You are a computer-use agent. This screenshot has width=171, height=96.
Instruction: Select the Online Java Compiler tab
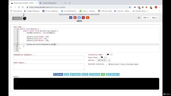[24, 3]
